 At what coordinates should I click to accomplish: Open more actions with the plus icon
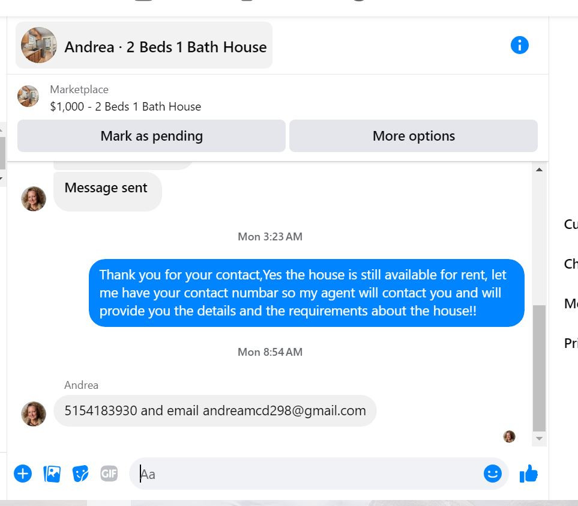coord(23,474)
